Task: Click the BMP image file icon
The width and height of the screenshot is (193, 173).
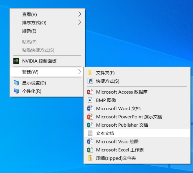Action: 90,100
